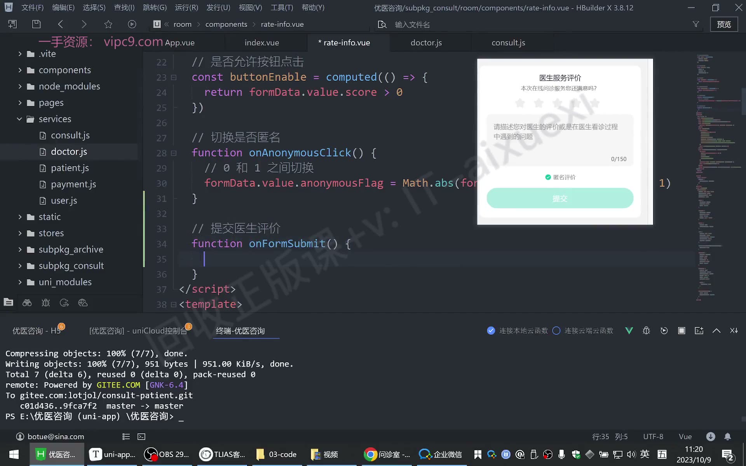Screen dimensions: 746x466
Task: Expand the .vite folder
Action: click(20, 54)
